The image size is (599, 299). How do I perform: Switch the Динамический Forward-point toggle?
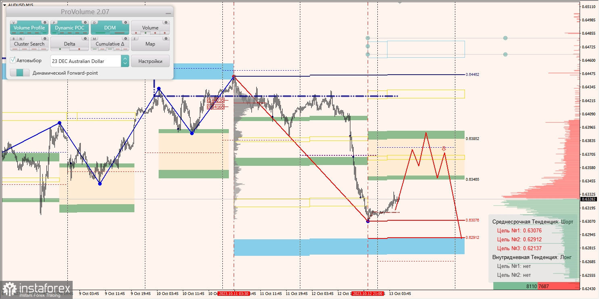coord(20,73)
